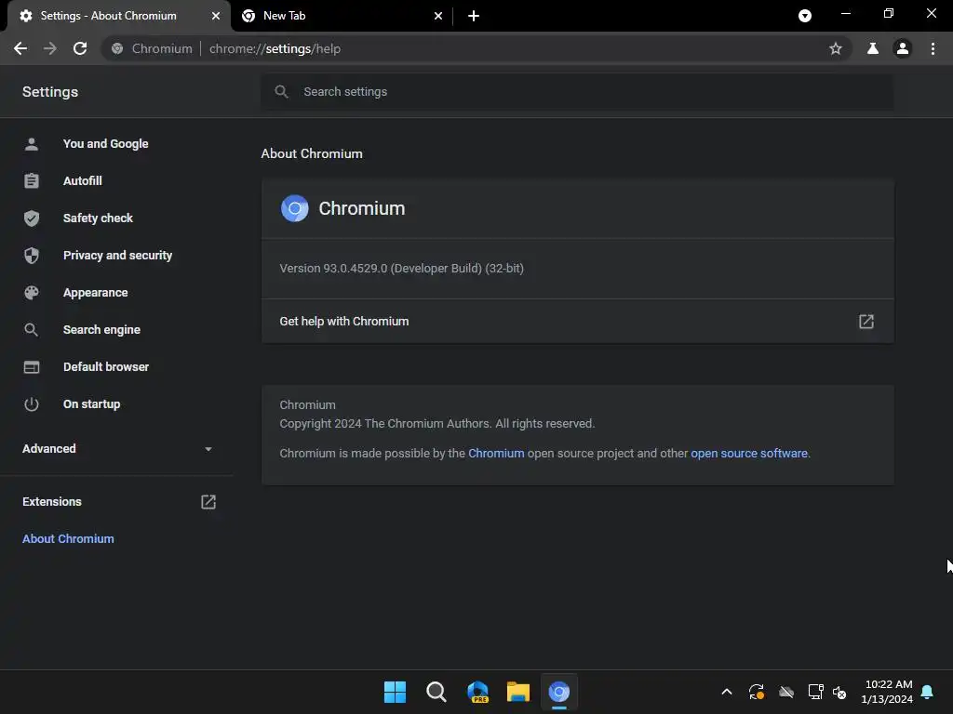This screenshot has width=953, height=714.
Task: Click the external link icon next to Extensions
Action: coord(208,501)
